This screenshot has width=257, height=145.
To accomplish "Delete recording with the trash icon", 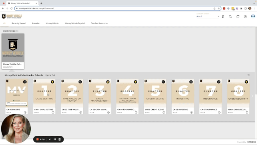I will tap(60, 139).
